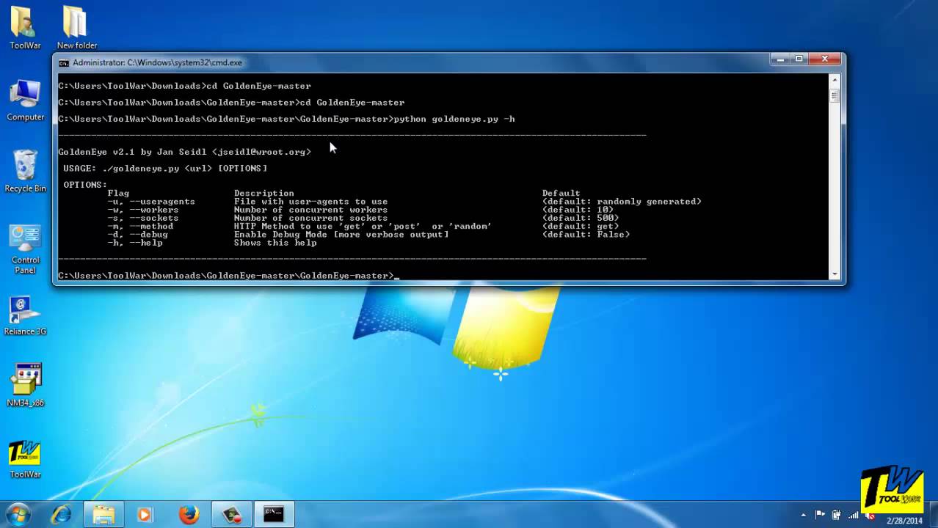Launch the NM34_x86 desktop shortcut
Screen dimensions: 938x528
[25, 386]
